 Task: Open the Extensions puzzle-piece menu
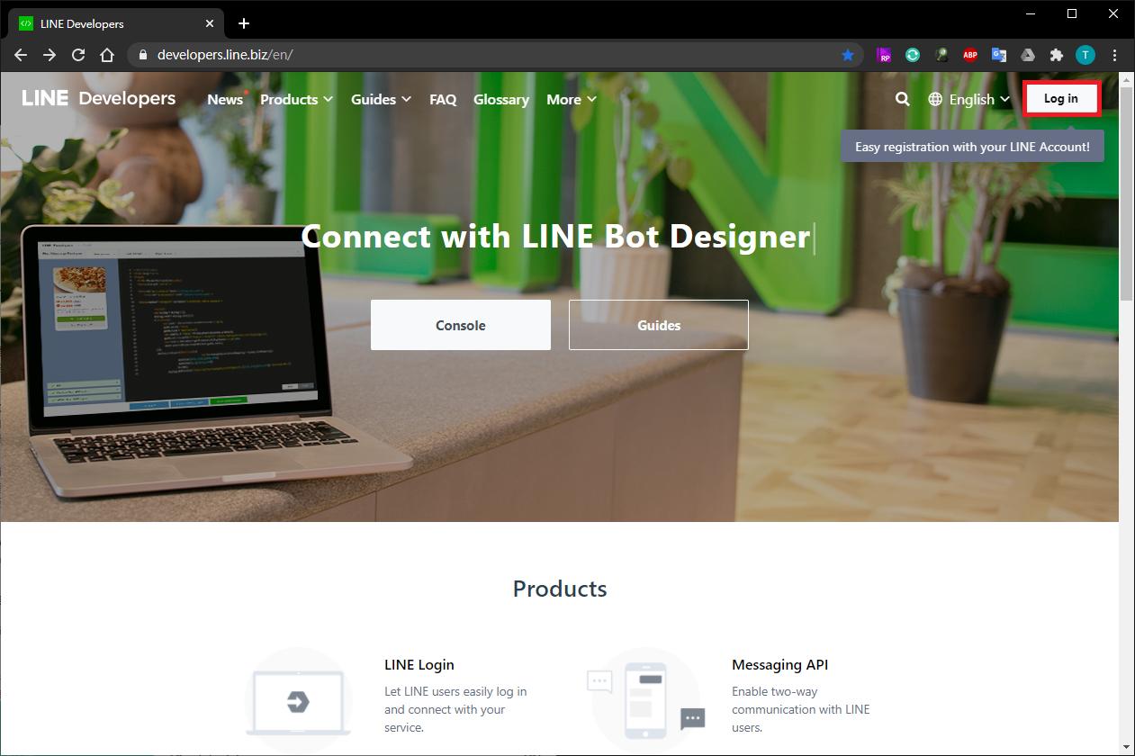1057,55
